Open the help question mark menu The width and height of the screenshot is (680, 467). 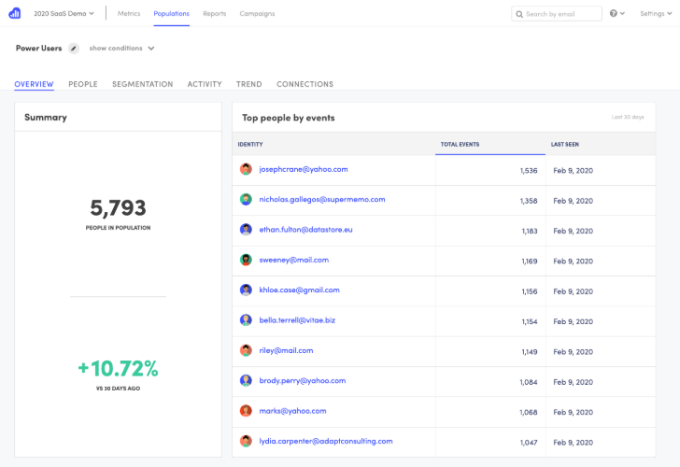[x=614, y=14]
